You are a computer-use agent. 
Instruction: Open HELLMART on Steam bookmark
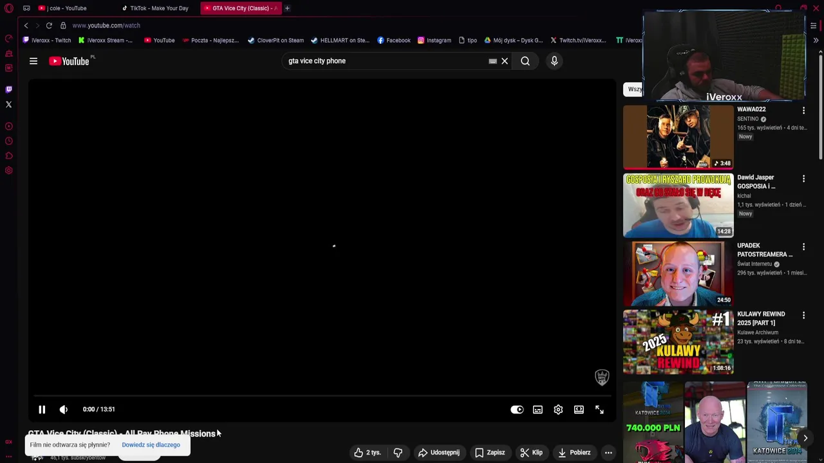coord(340,41)
